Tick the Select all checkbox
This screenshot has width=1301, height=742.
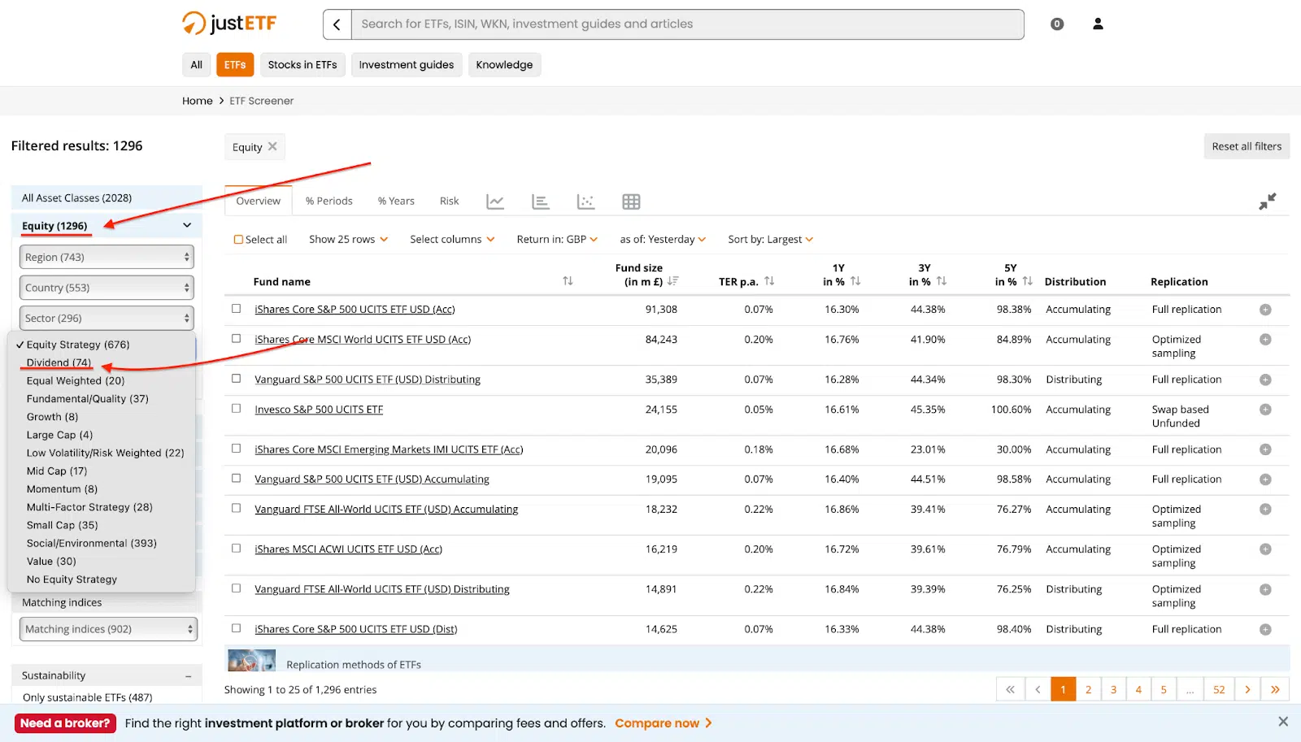(238, 240)
